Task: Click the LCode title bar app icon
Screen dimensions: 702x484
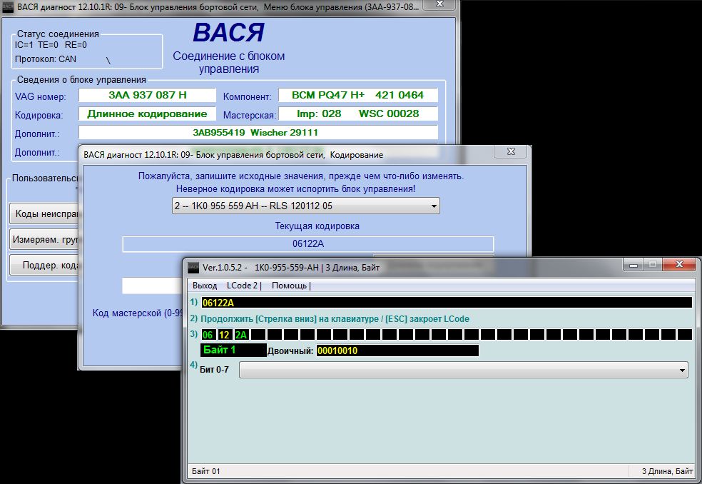Action: [193, 267]
